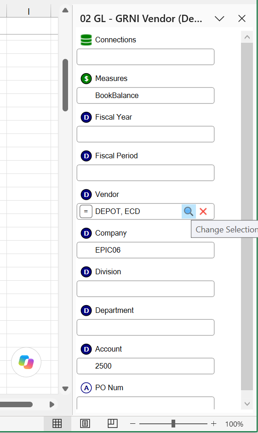Open the task pane options chevron

click(220, 19)
